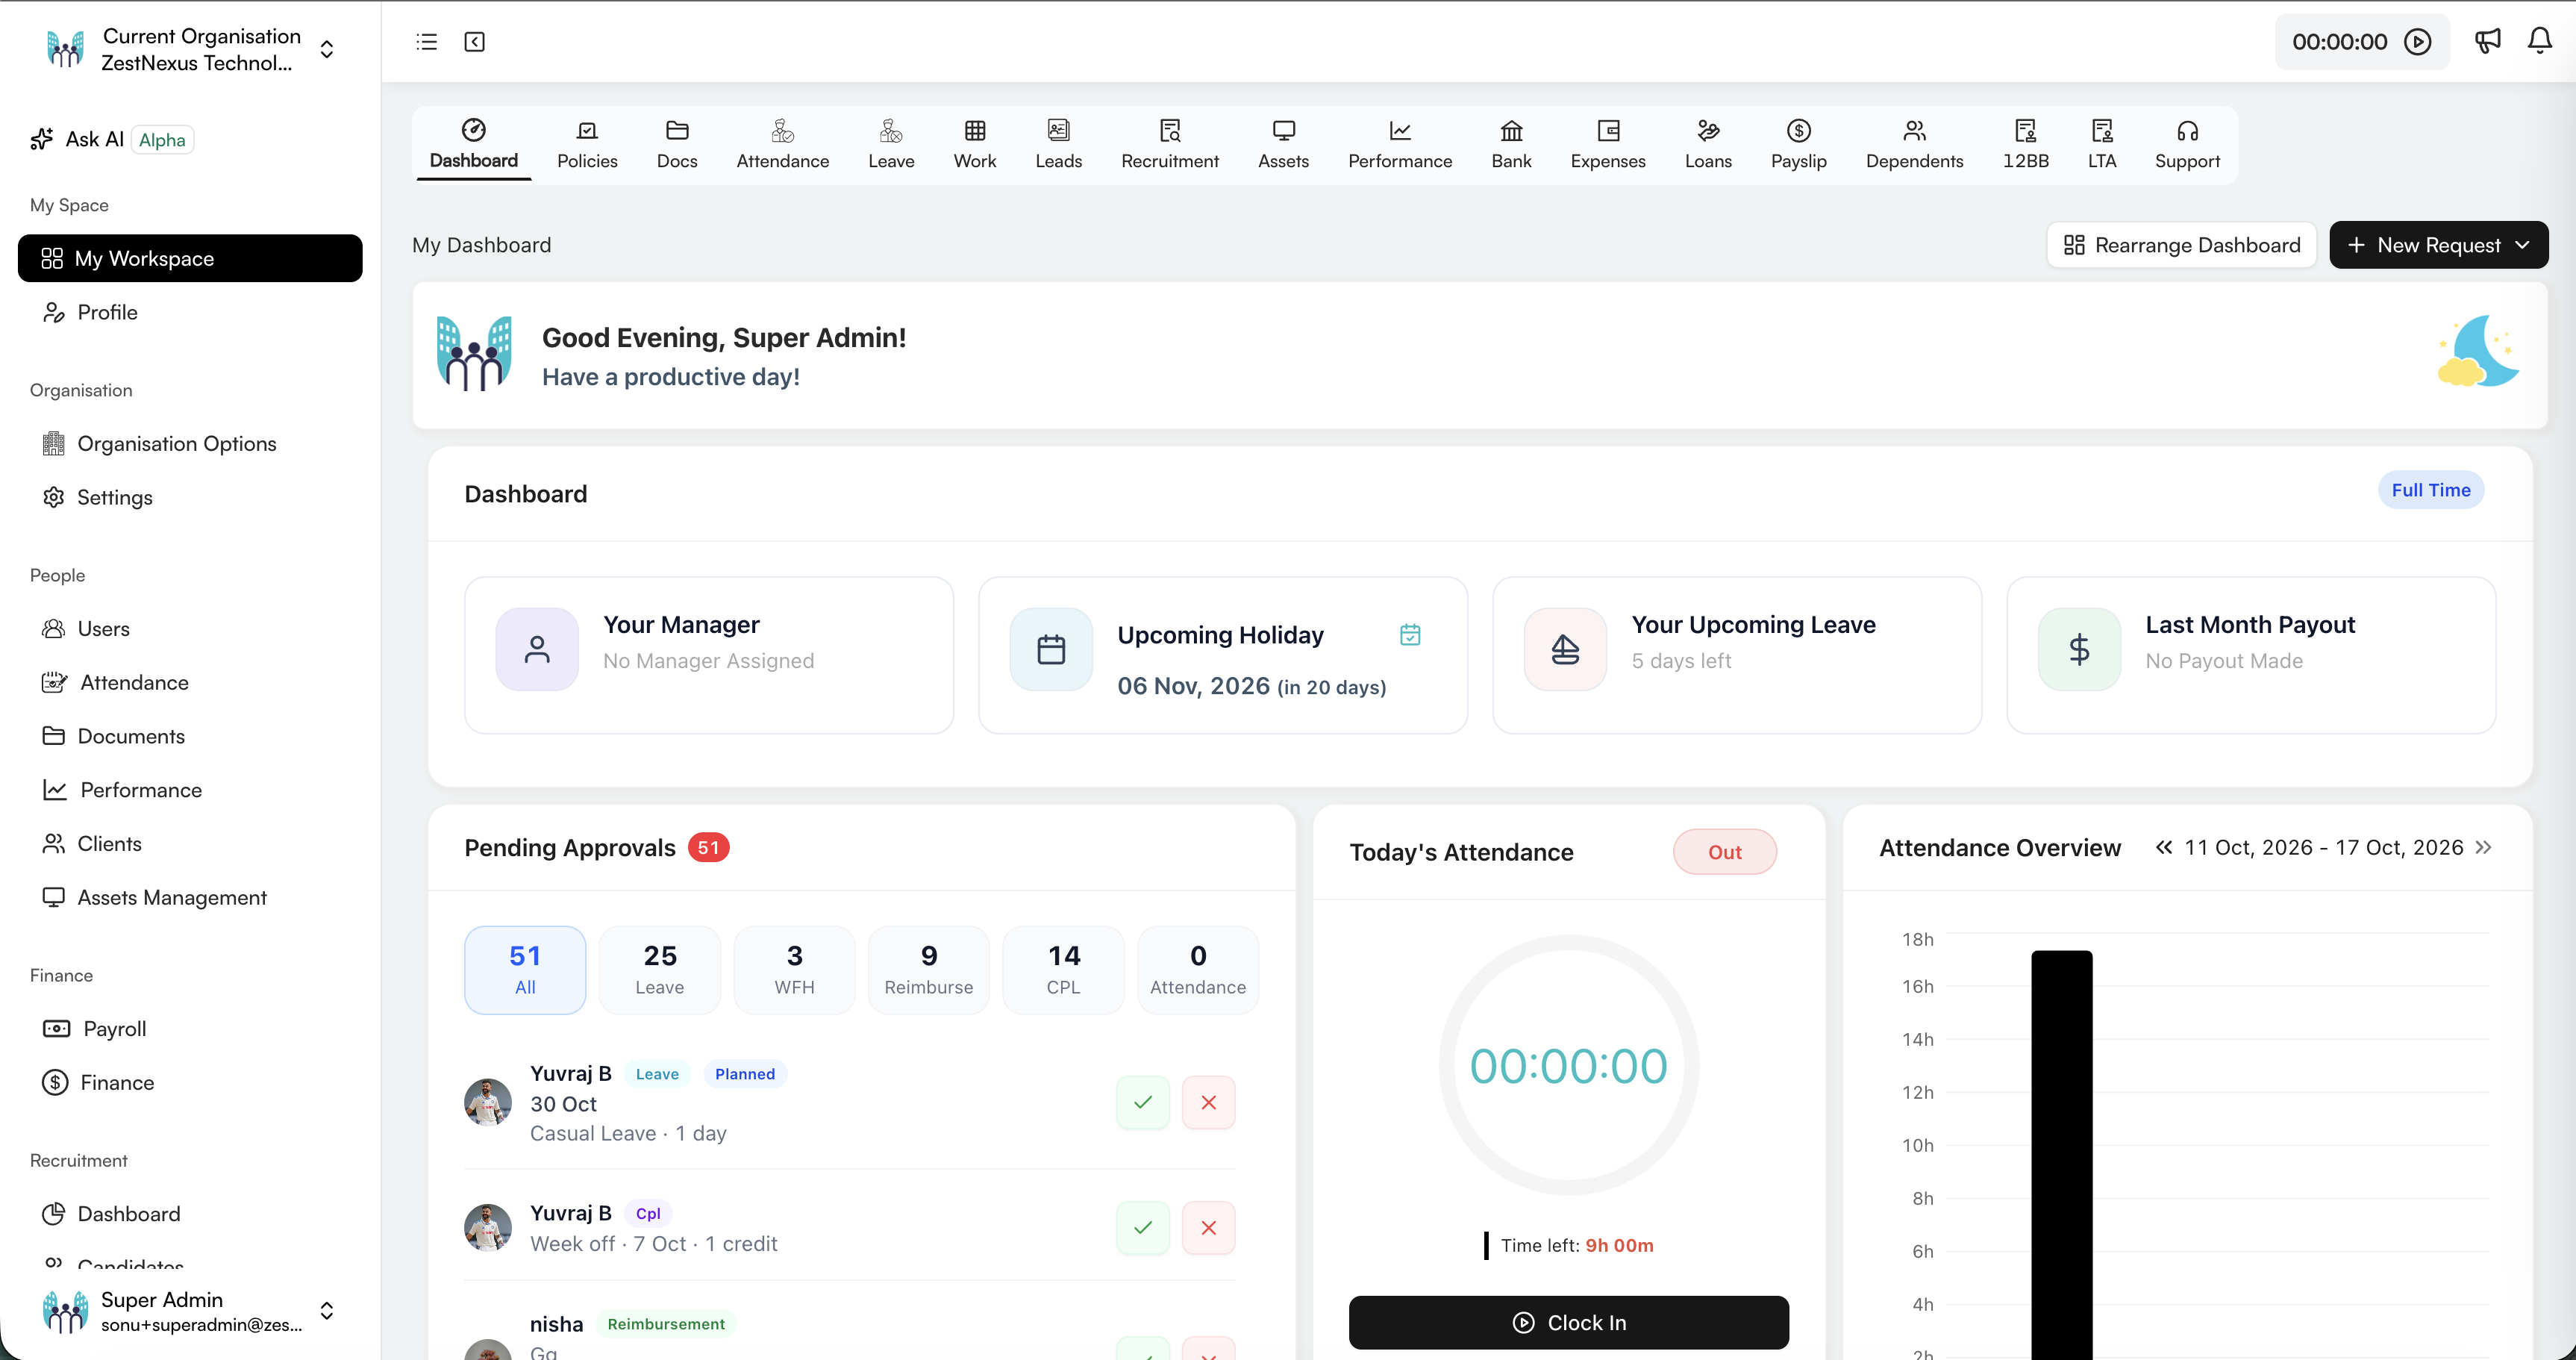Click Yuvraj B's avatar on the leave request

[488, 1102]
